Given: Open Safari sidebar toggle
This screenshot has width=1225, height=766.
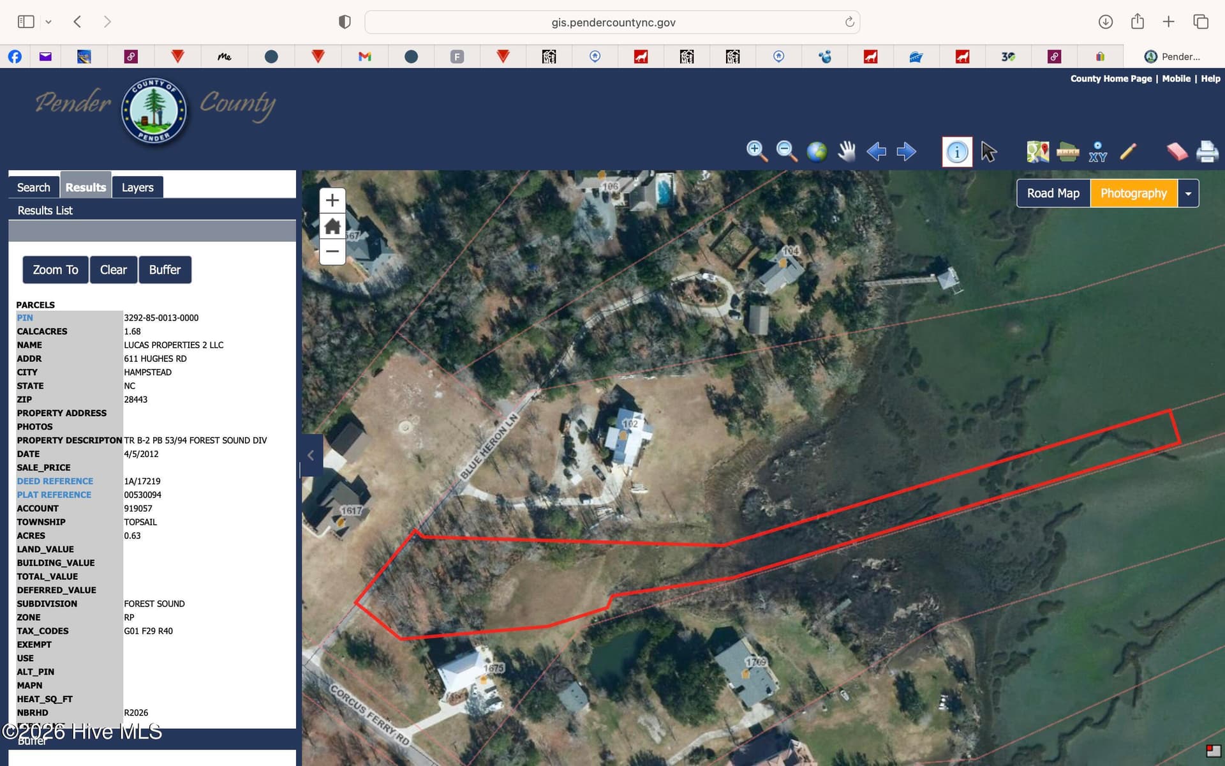Looking at the screenshot, I should pyautogui.click(x=26, y=22).
